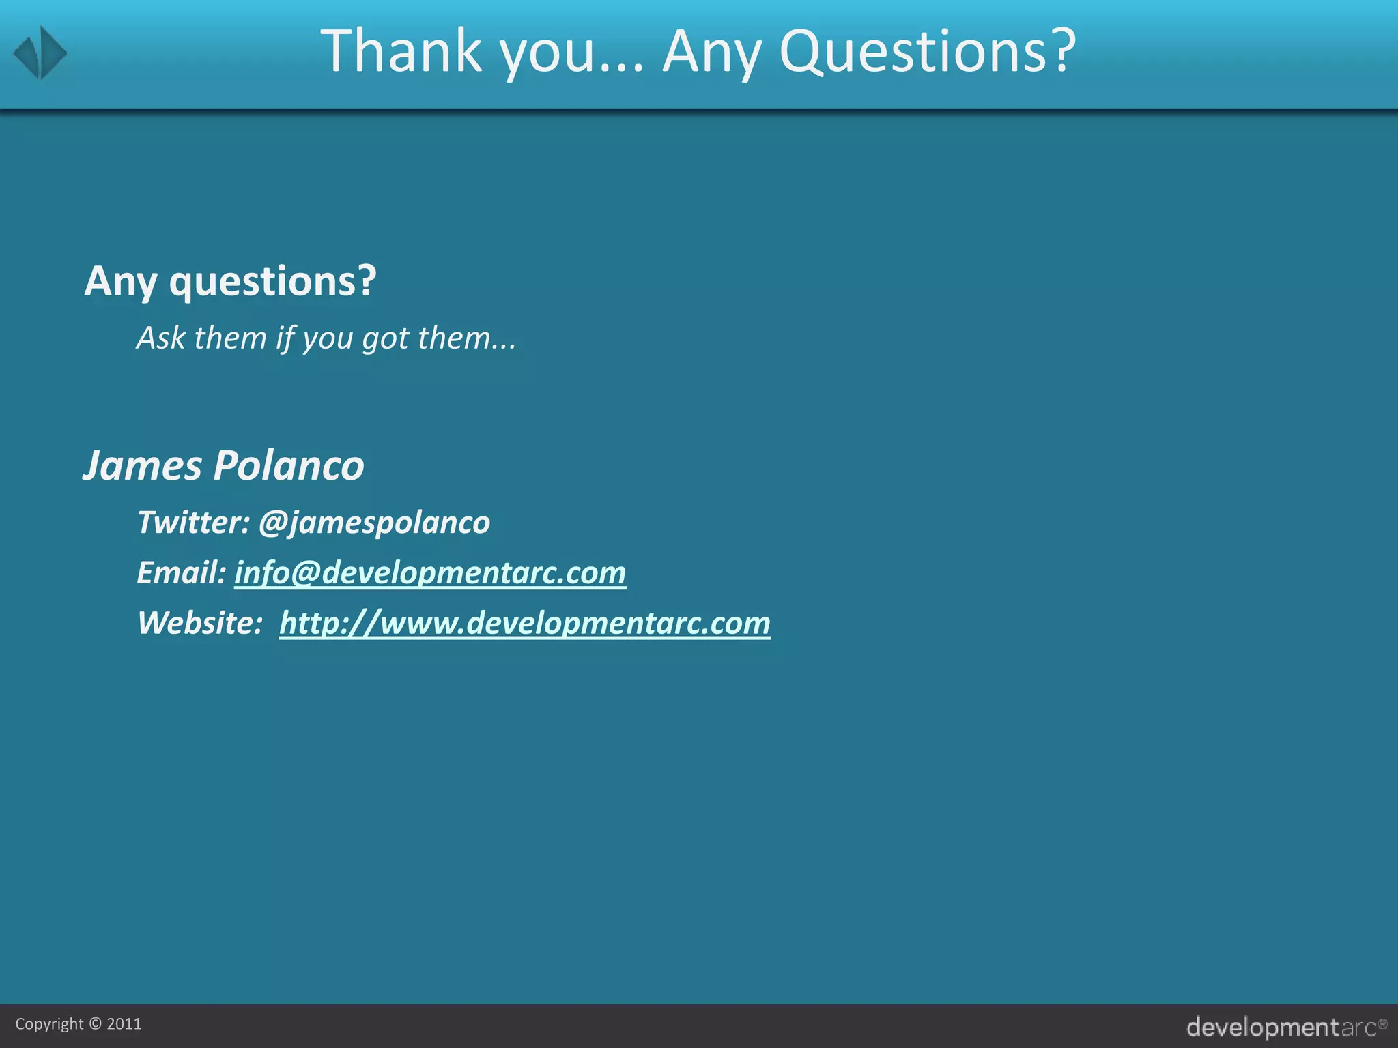Click the developmentarc logo in footer
The width and height of the screenshot is (1398, 1048).
1280,1027
